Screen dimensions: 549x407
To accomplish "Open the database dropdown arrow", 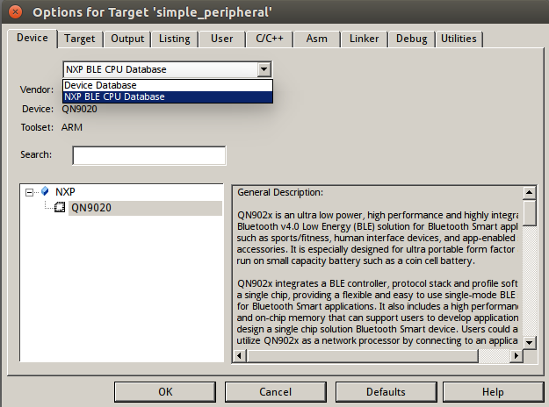I will pos(264,69).
